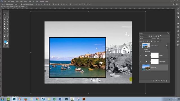Open the Image menu
Viewport: 180px width, 101px height.
(x=13, y=1)
